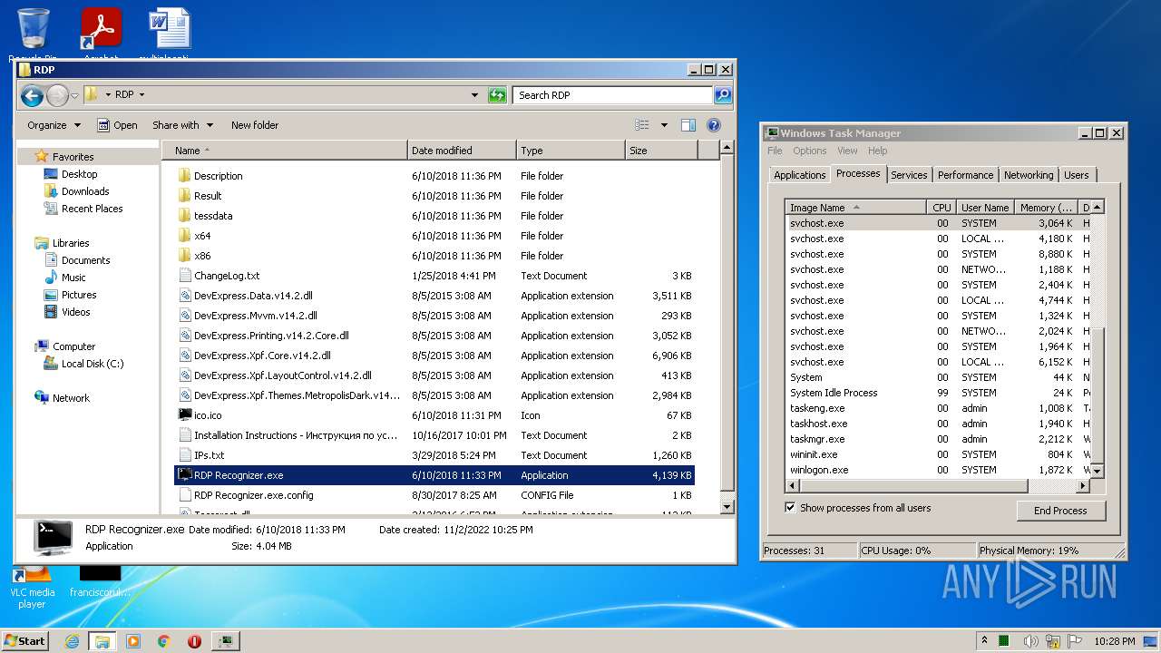
Task: Switch to the Users tab
Action: click(x=1077, y=175)
